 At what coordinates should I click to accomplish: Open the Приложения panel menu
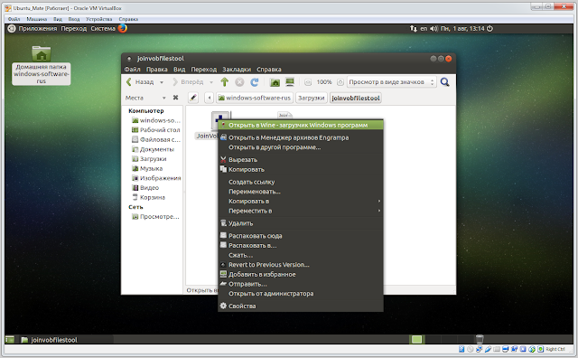[x=38, y=28]
